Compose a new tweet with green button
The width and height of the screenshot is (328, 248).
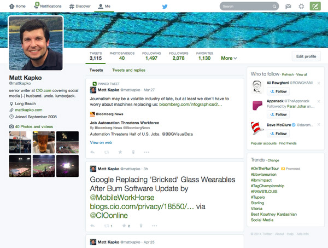(x=315, y=6)
